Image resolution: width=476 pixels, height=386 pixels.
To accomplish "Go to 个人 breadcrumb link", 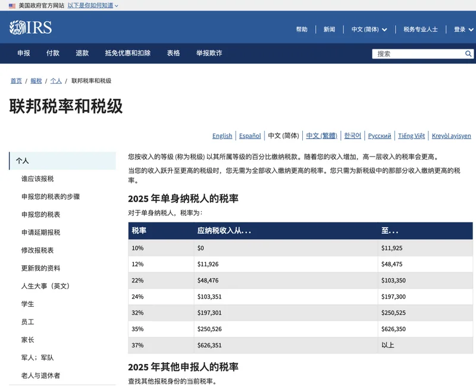I will click(56, 81).
